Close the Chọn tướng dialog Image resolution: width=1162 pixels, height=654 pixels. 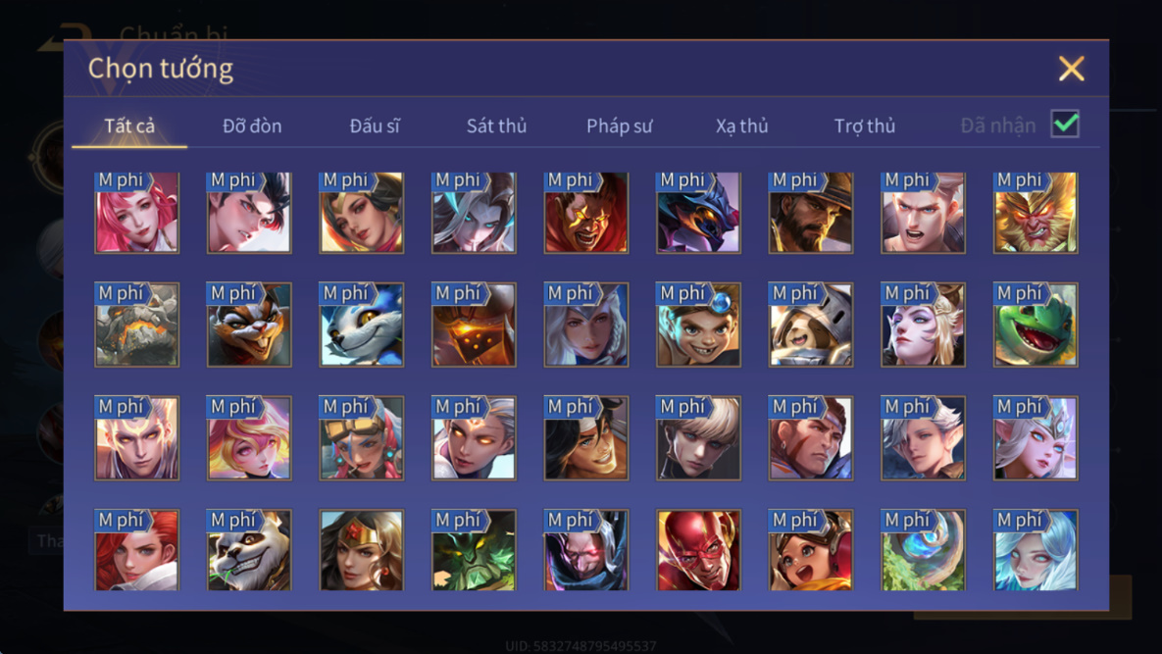pos(1072,68)
